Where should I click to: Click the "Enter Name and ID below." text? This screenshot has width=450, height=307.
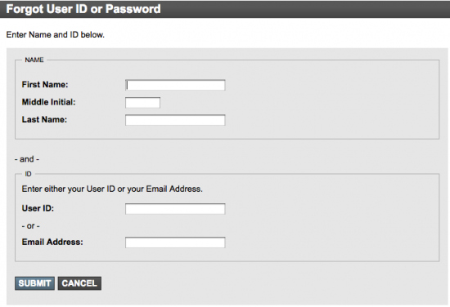click(56, 34)
